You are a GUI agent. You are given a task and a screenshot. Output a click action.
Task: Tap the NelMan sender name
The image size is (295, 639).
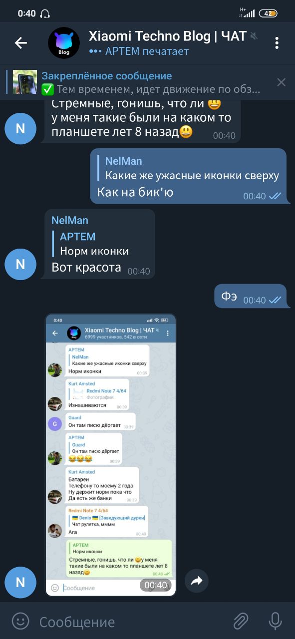(x=70, y=220)
